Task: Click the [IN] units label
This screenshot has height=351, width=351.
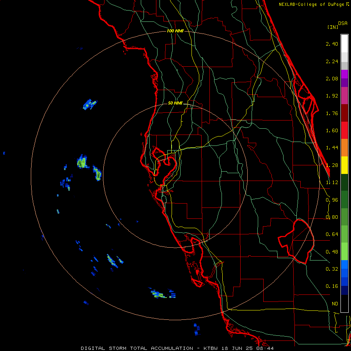Action: (333, 27)
